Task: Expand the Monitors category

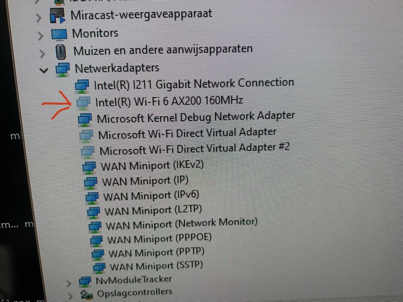Action: (x=40, y=36)
